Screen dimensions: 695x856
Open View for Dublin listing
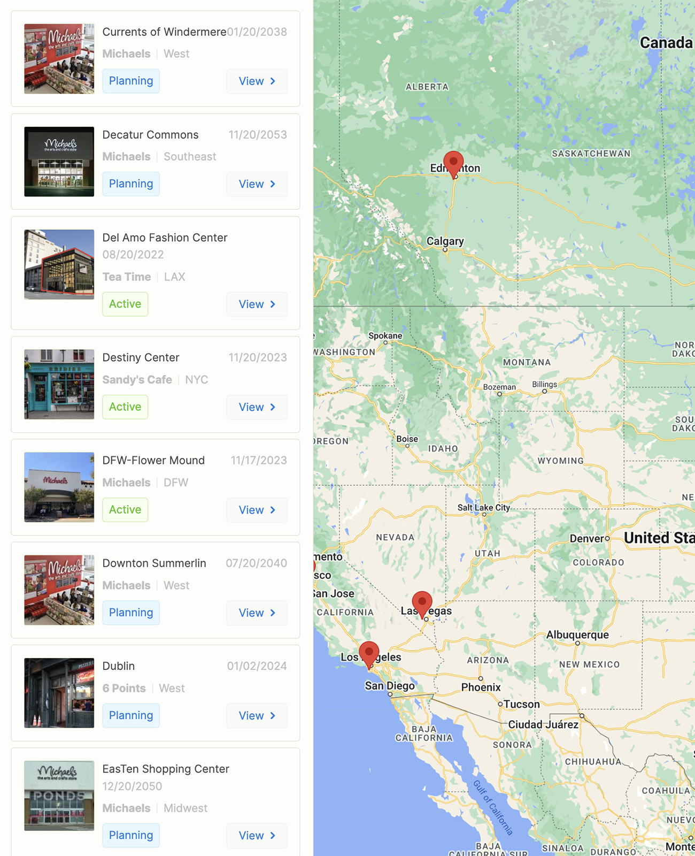click(x=257, y=716)
